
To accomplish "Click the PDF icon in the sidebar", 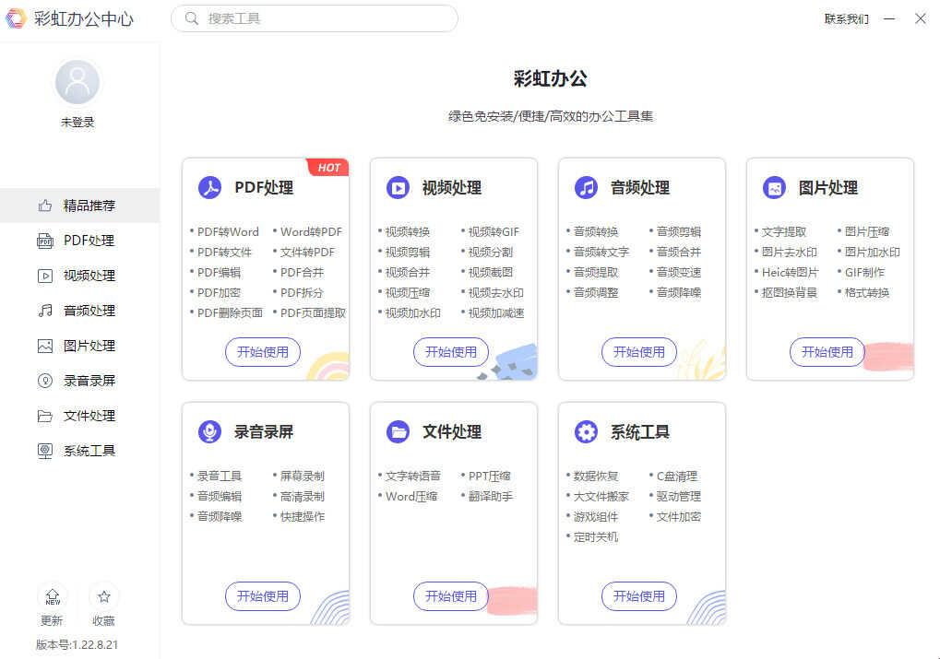I will [45, 241].
